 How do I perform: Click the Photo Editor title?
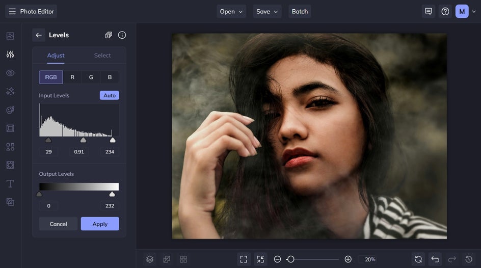[x=37, y=11]
